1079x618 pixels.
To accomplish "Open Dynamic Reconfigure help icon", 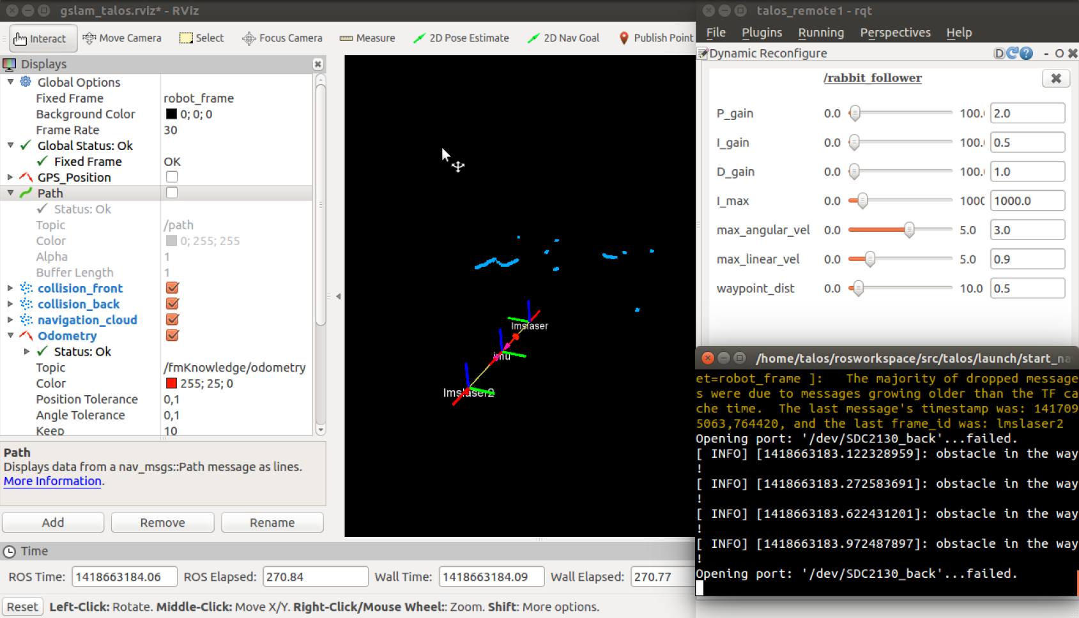I will coord(1027,54).
